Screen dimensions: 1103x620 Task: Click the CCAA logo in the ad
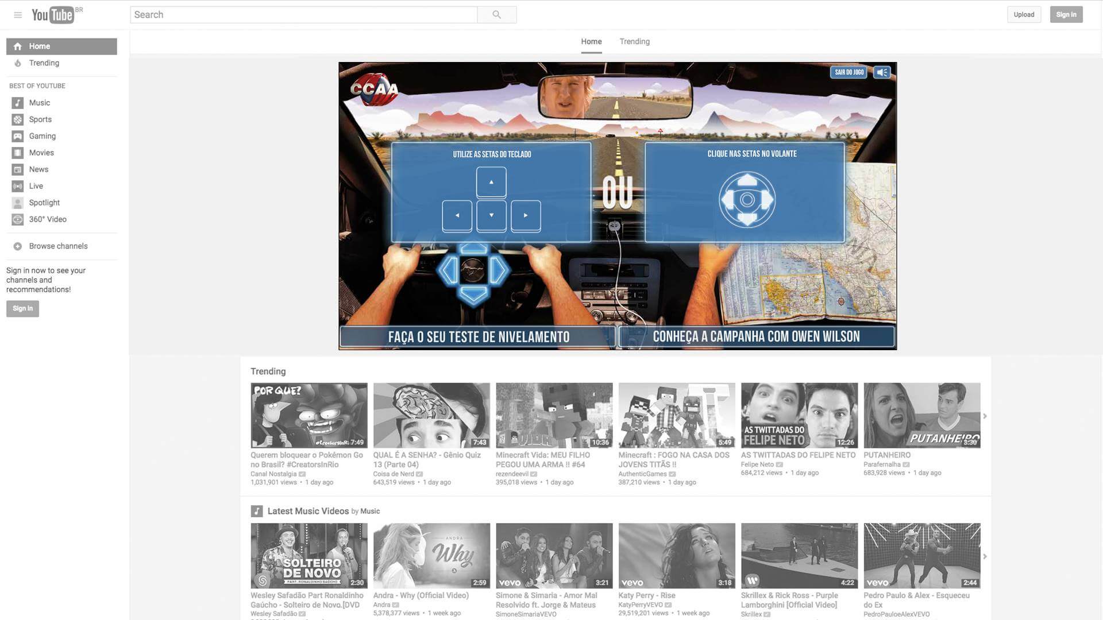pos(375,89)
